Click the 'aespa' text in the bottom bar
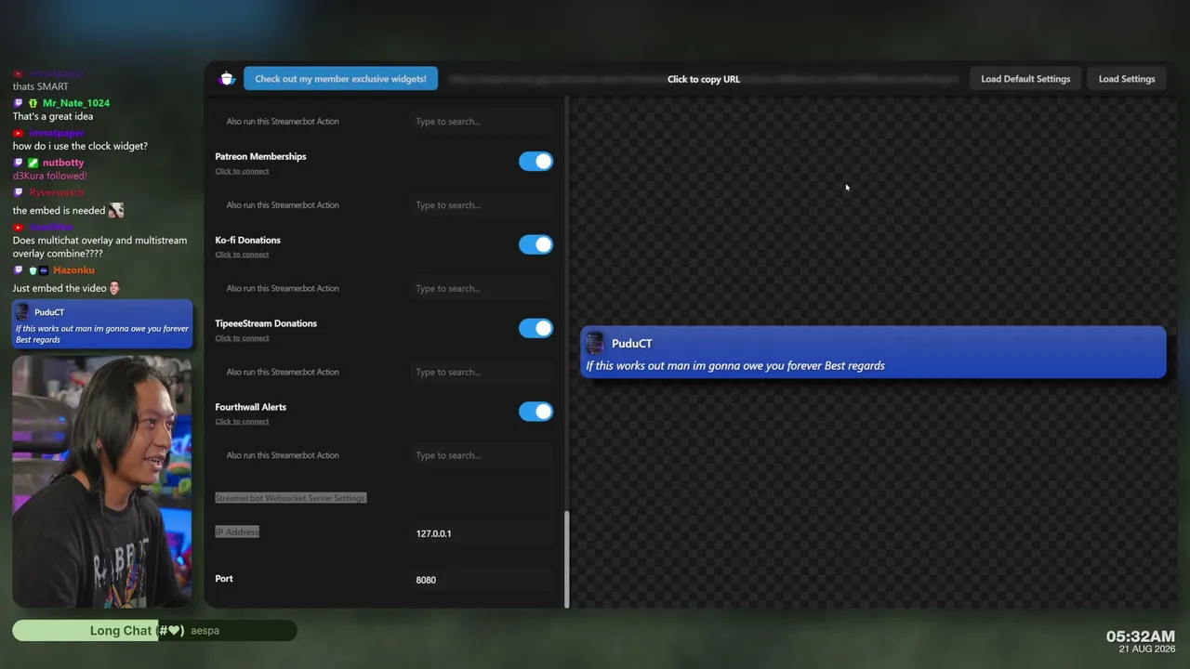The width and height of the screenshot is (1190, 669). pyautogui.click(x=205, y=631)
